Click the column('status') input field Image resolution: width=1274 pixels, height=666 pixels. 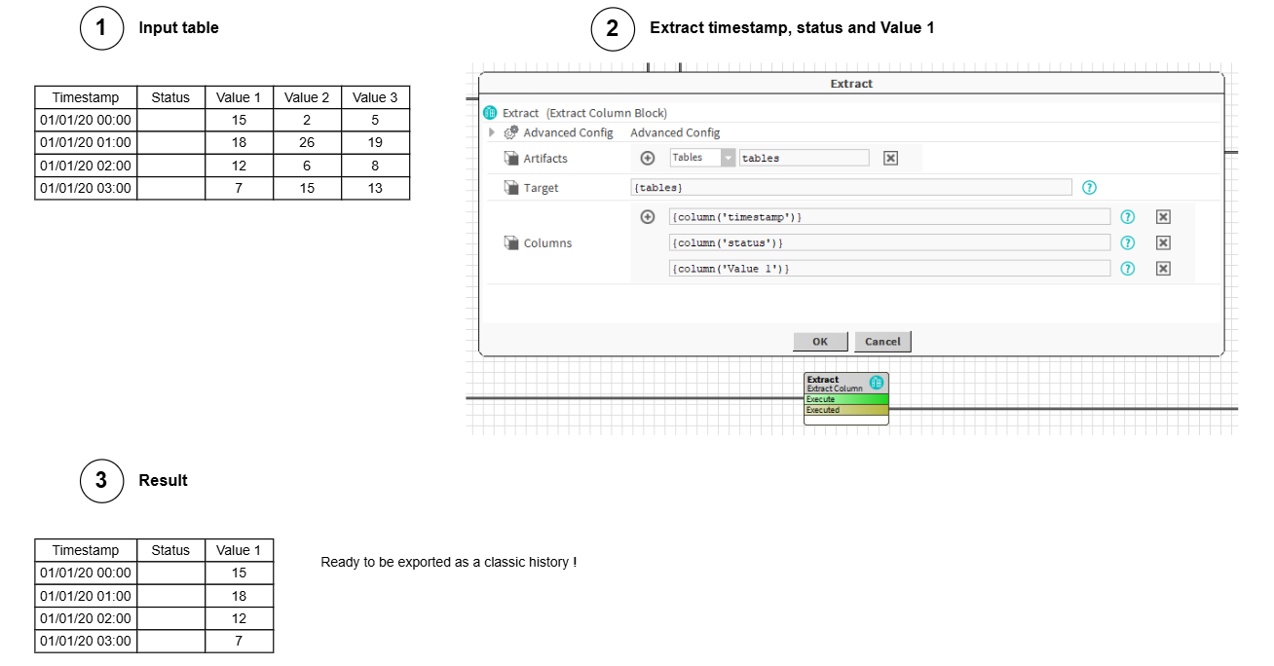889,242
